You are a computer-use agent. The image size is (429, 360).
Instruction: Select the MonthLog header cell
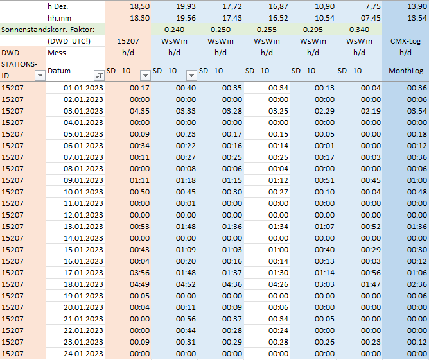point(405,70)
